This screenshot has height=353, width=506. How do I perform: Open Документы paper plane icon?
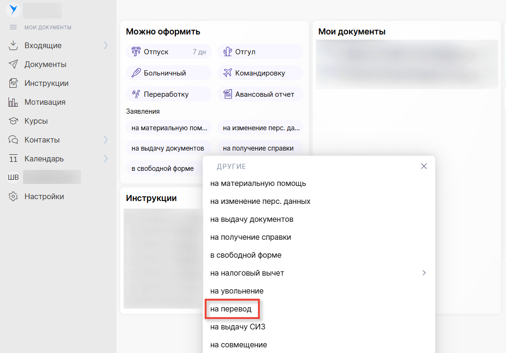(x=14, y=65)
